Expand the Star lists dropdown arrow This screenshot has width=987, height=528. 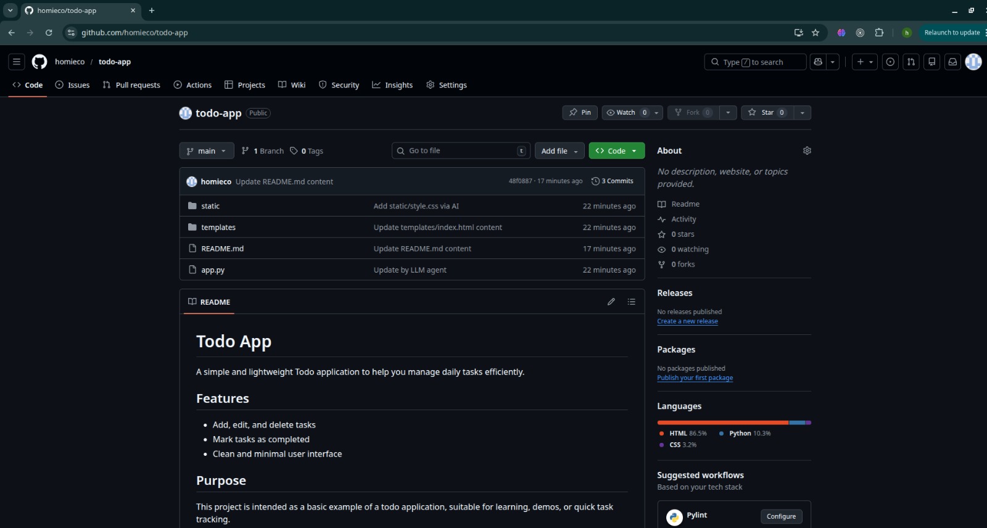click(x=802, y=112)
